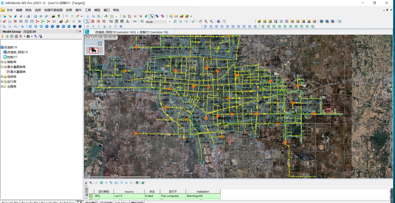Click the binoculars Find icon in Model Group
Viewport: 395px width, 203px height.
[x=28, y=36]
